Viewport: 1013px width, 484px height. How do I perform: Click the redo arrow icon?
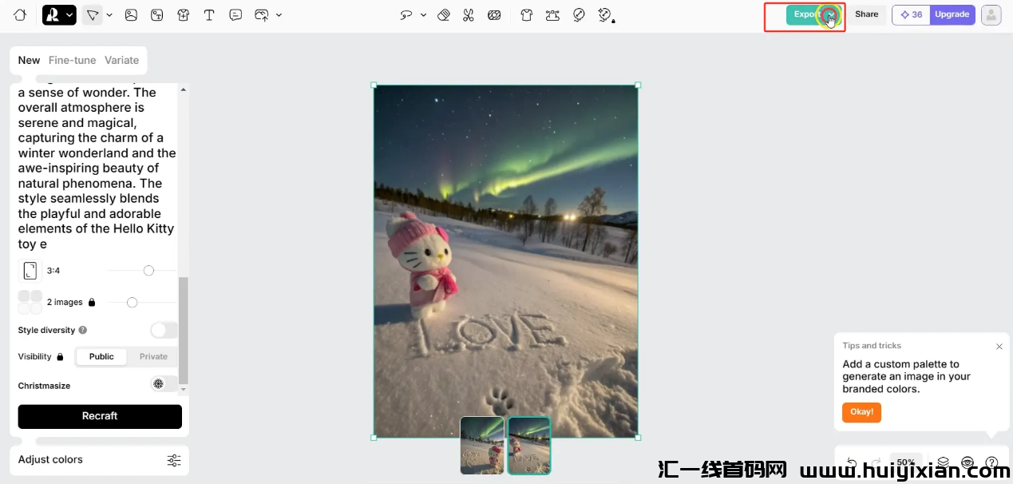pyautogui.click(x=876, y=462)
